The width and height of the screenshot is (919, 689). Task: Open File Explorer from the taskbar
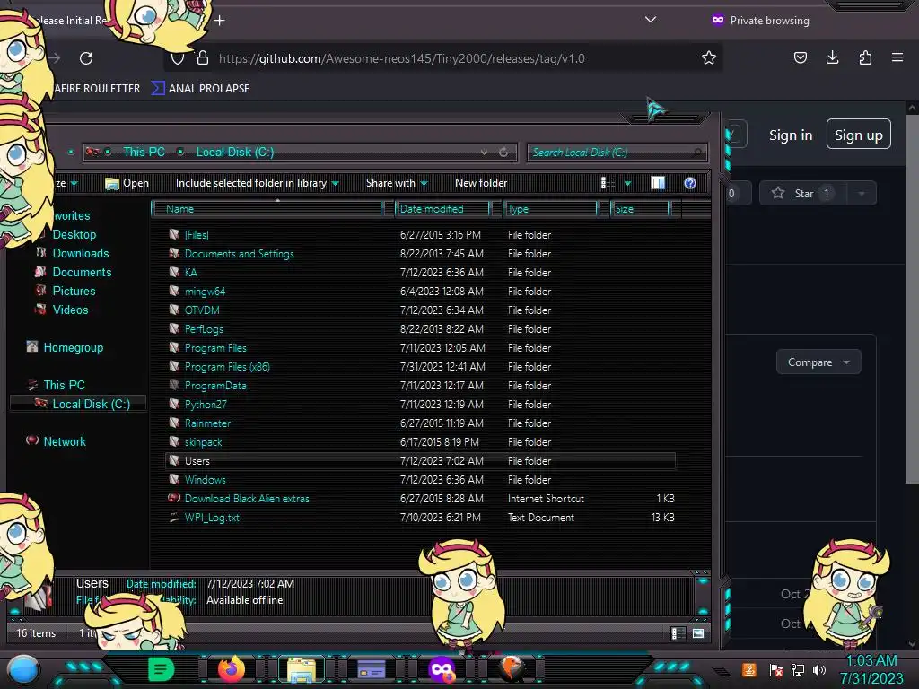point(302,669)
